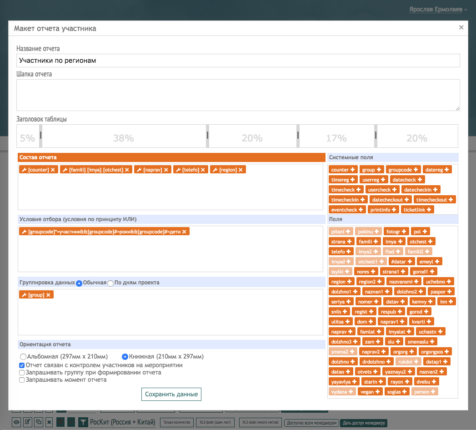Edit the groupcode filter condition wrench
Image resolution: width=476 pixels, height=430 pixels.
coord(24,232)
